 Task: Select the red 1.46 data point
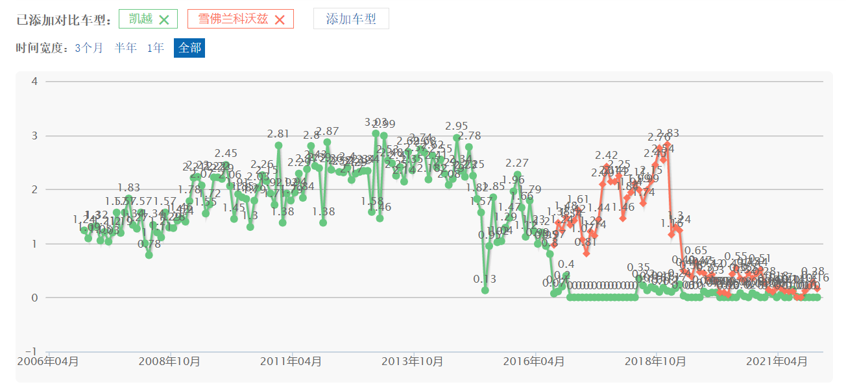coord(623,219)
